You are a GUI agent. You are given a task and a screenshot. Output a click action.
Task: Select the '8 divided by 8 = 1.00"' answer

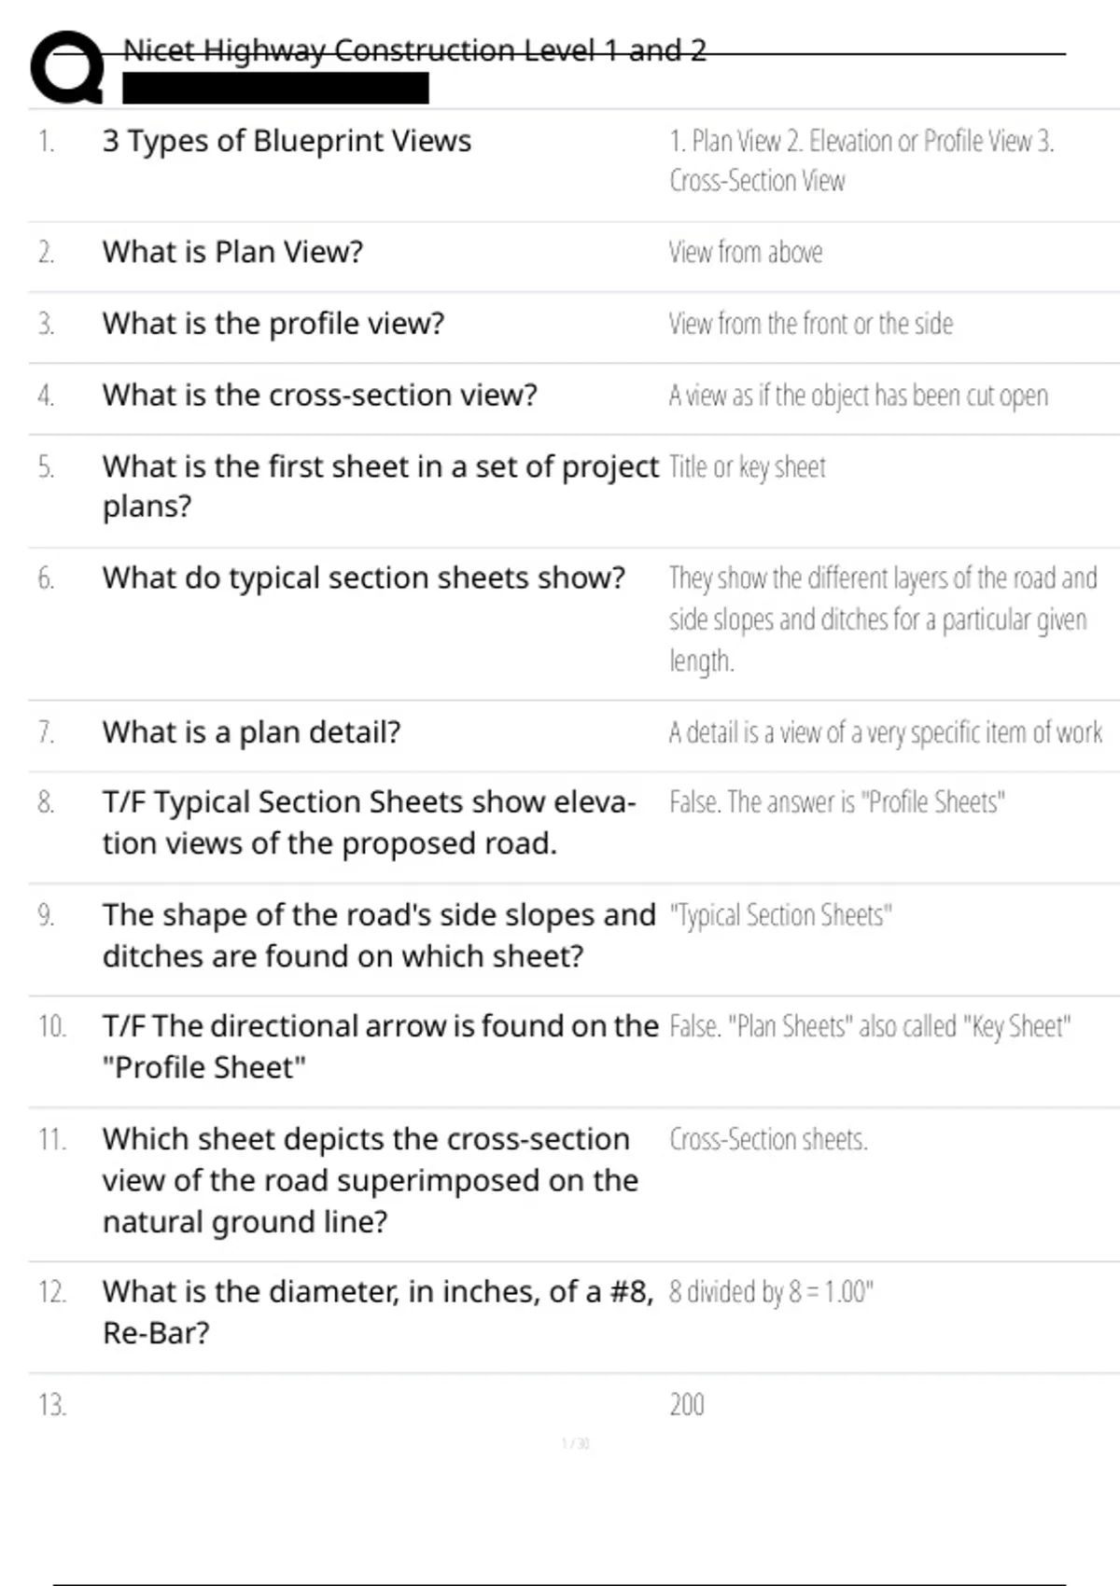771,1292
